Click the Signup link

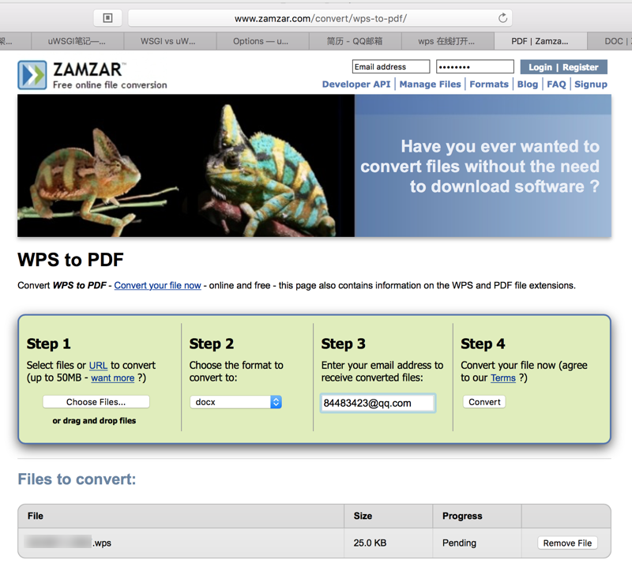590,85
